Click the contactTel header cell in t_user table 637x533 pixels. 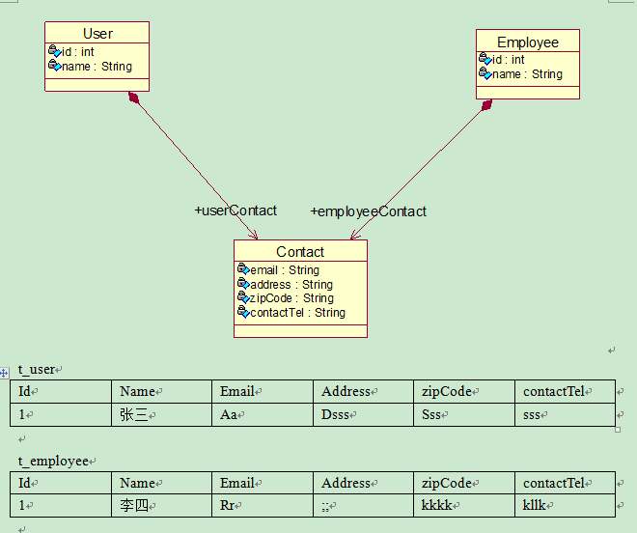pyautogui.click(x=565, y=391)
